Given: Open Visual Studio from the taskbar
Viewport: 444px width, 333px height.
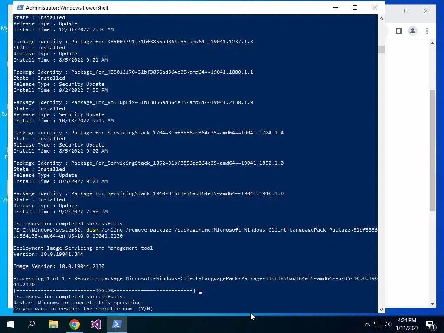Looking at the screenshot, I should click(96, 324).
